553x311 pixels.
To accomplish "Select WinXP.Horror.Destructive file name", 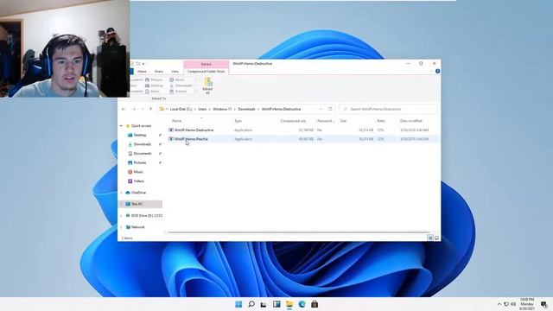I will pyautogui.click(x=194, y=130).
